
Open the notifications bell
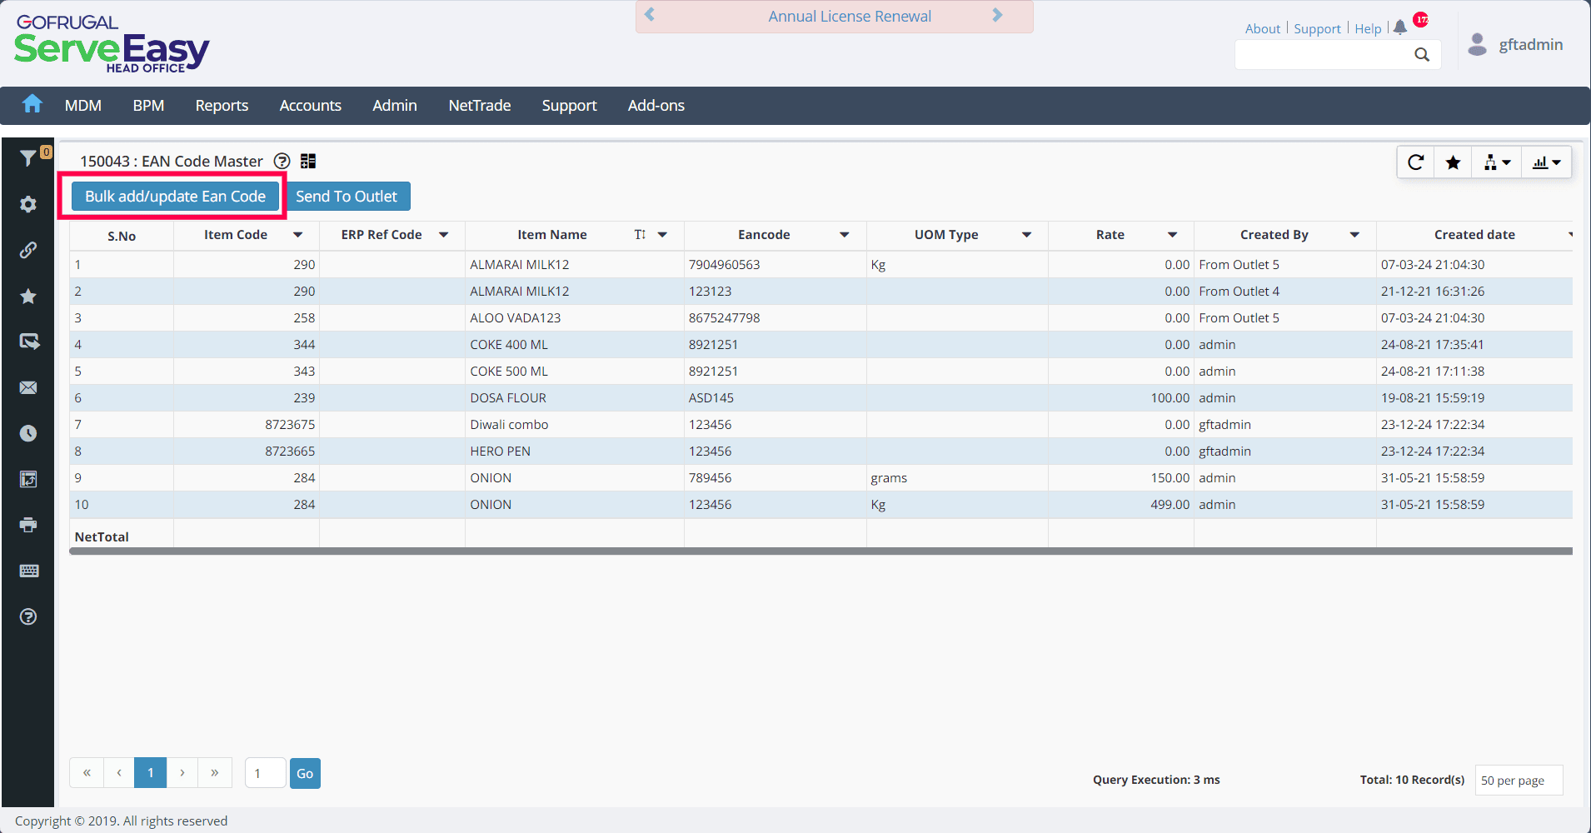tap(1400, 27)
